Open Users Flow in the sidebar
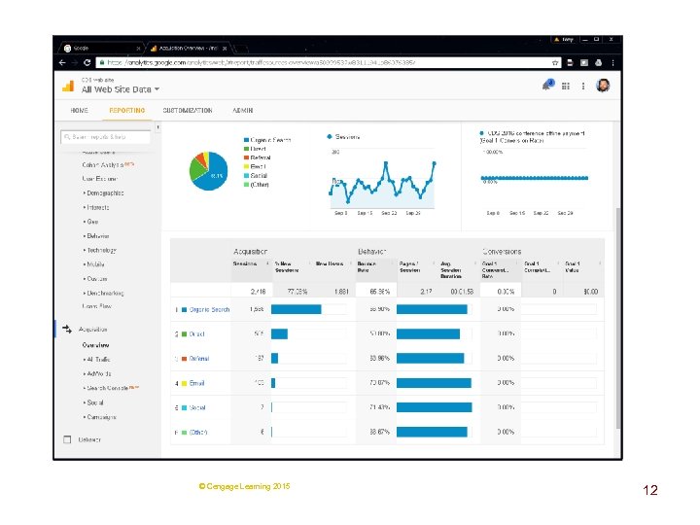Viewport: 700px width, 525px height. point(97,306)
